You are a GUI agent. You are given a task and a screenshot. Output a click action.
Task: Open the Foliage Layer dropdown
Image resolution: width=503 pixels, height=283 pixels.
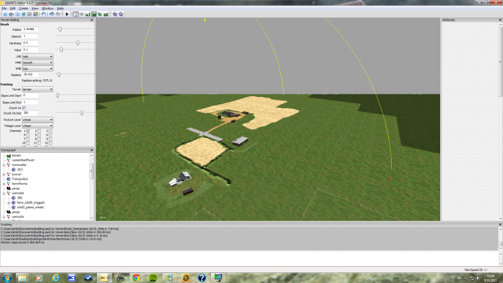(x=38, y=126)
